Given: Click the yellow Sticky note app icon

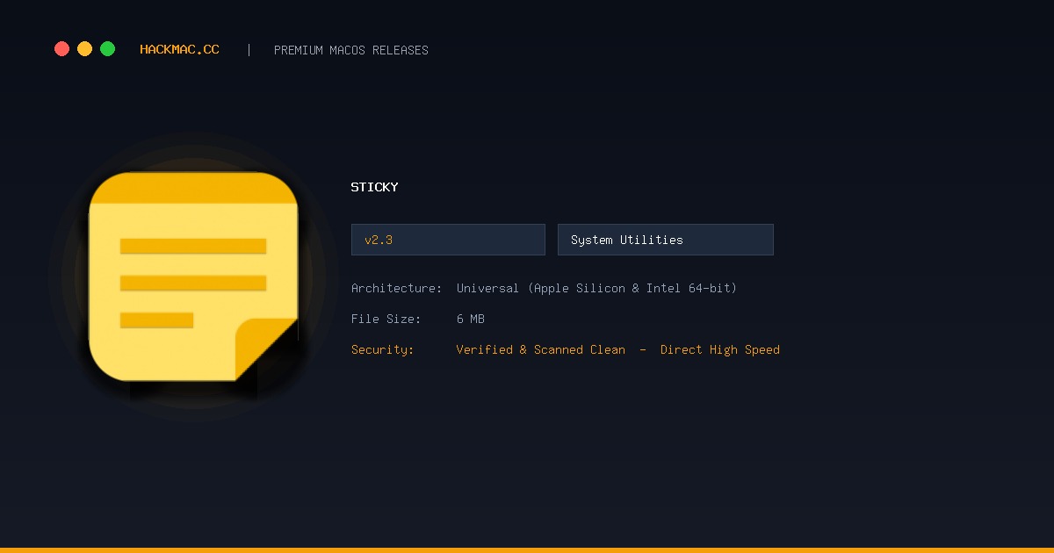Looking at the screenshot, I should tap(193, 276).
